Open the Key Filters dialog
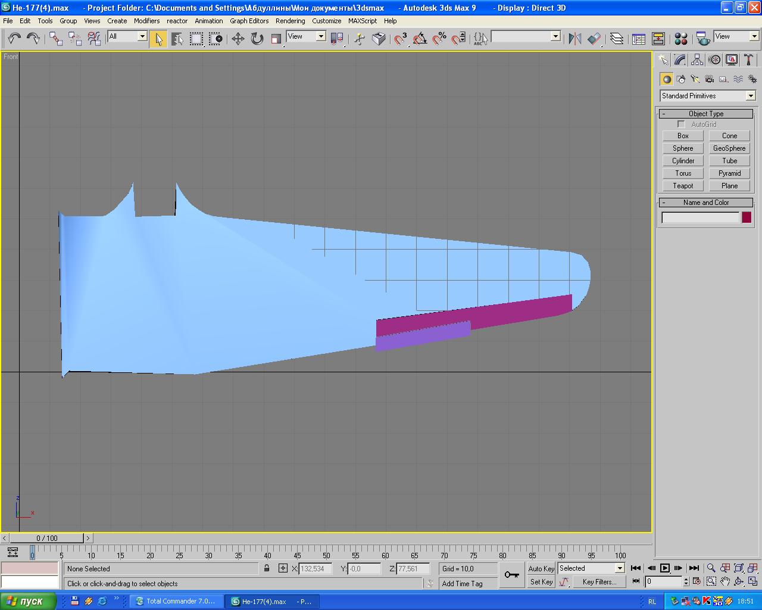The height and width of the screenshot is (610, 762). coord(599,582)
